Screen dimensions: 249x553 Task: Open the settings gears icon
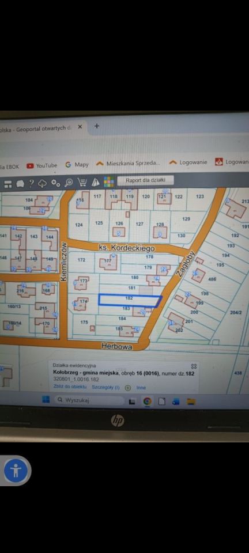click(55, 183)
